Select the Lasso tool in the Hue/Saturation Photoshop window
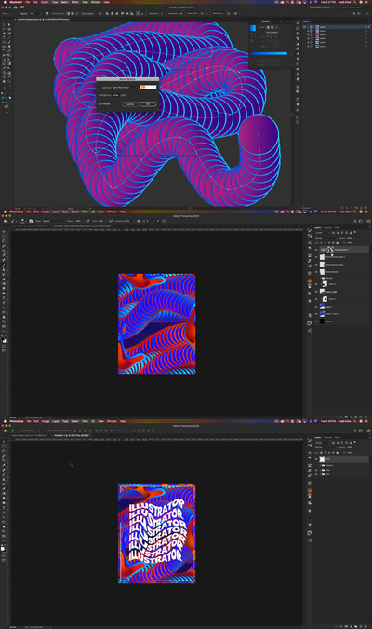This screenshot has width=372, height=629. (x=4, y=241)
